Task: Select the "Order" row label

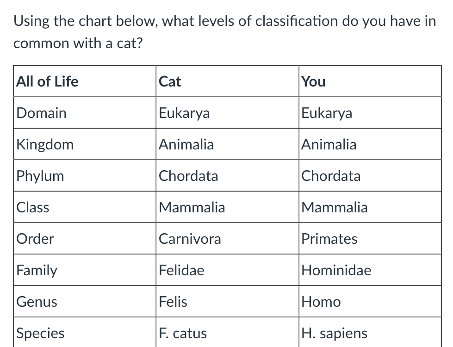Action: (x=35, y=239)
